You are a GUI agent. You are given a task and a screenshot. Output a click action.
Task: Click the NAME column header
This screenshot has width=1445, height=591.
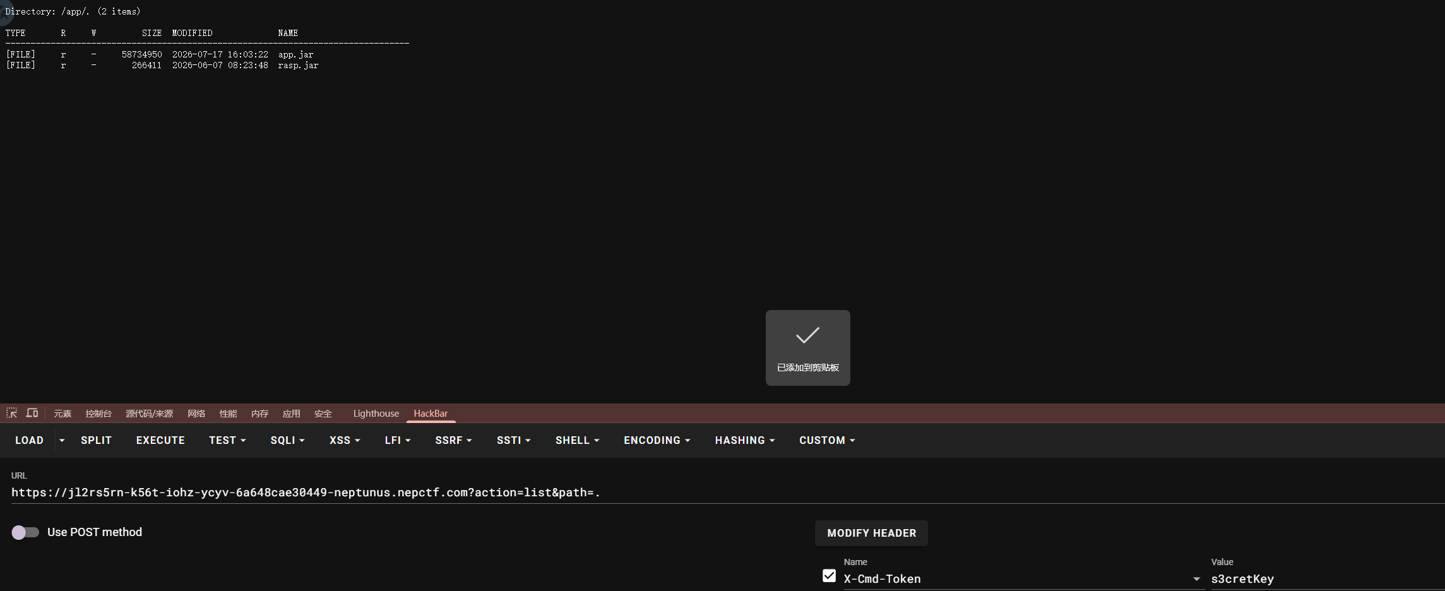[x=288, y=33]
